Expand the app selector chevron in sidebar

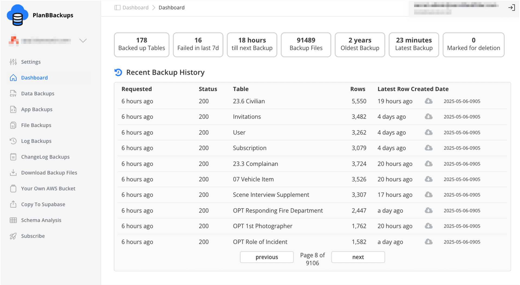point(83,41)
